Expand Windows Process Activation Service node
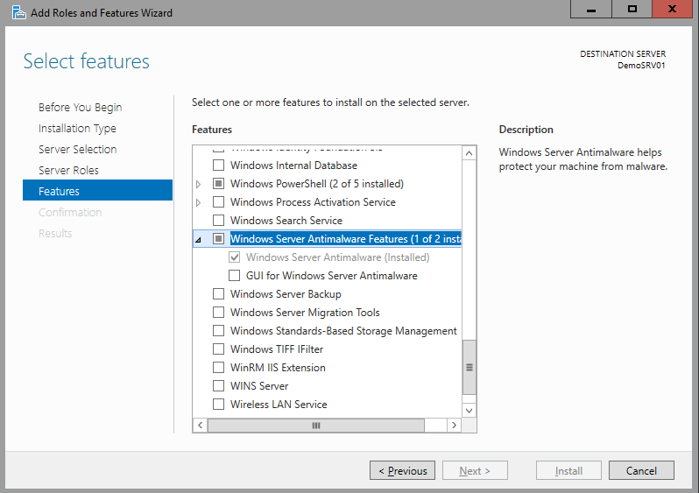Viewport: 699px width, 493px height. click(x=198, y=202)
